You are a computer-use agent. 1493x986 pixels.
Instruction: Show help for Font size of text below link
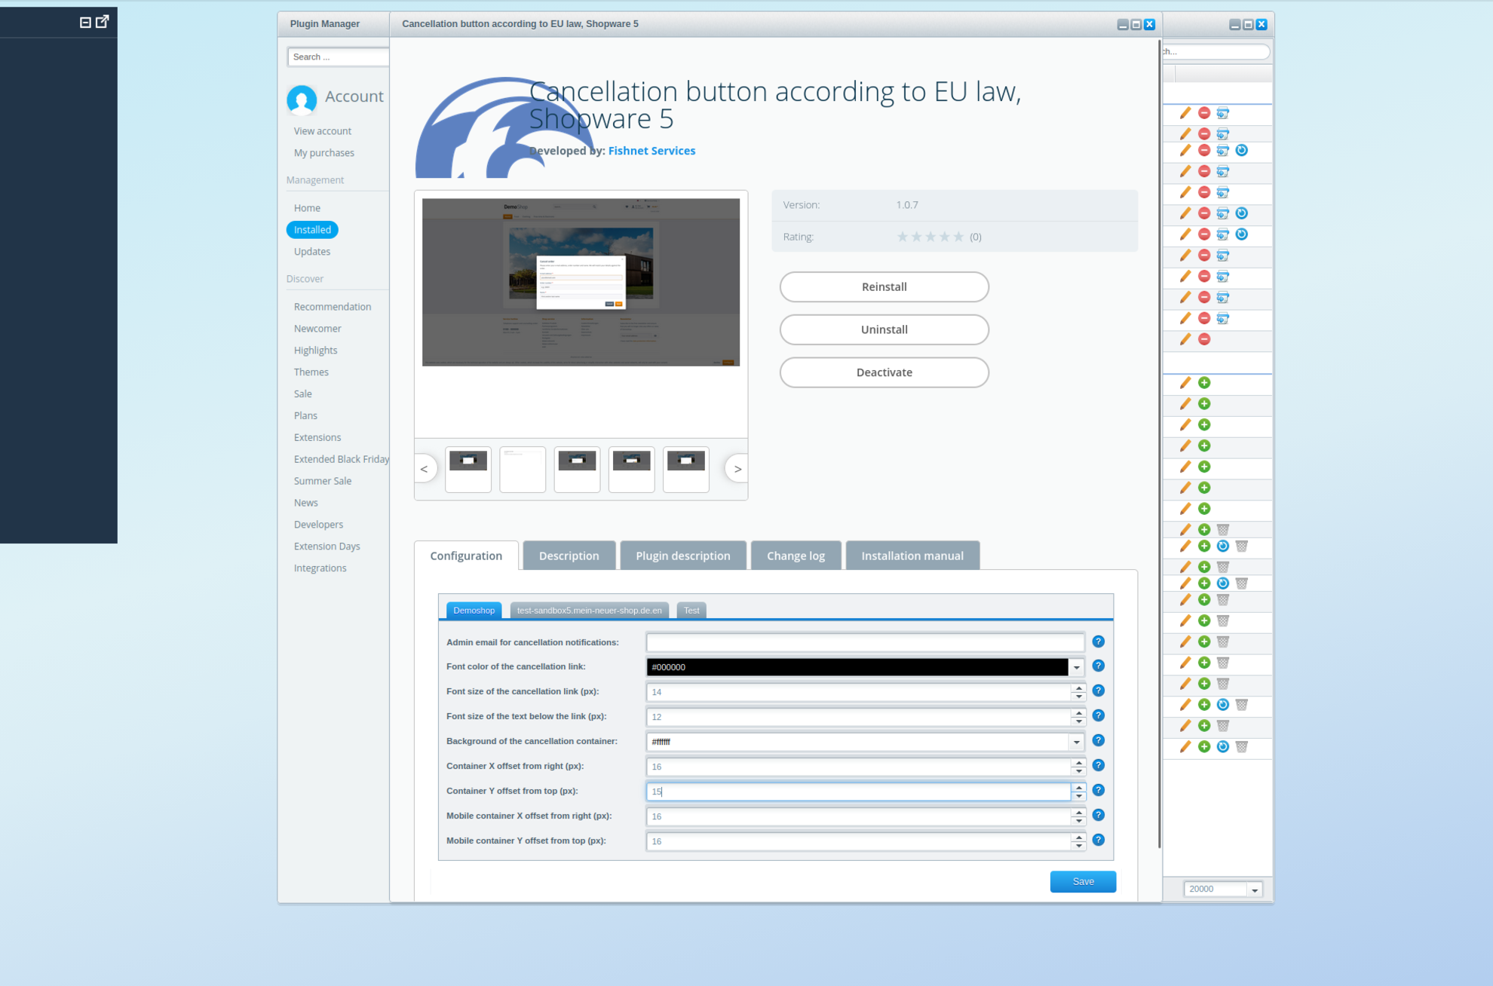pos(1098,716)
